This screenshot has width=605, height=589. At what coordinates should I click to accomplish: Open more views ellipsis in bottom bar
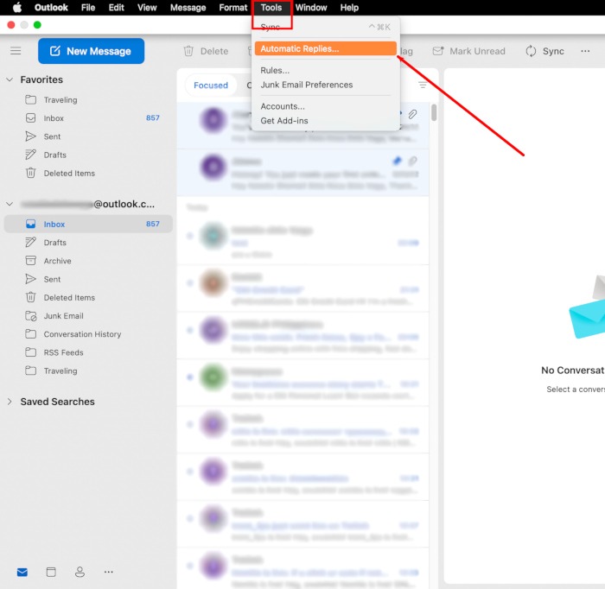(x=109, y=572)
